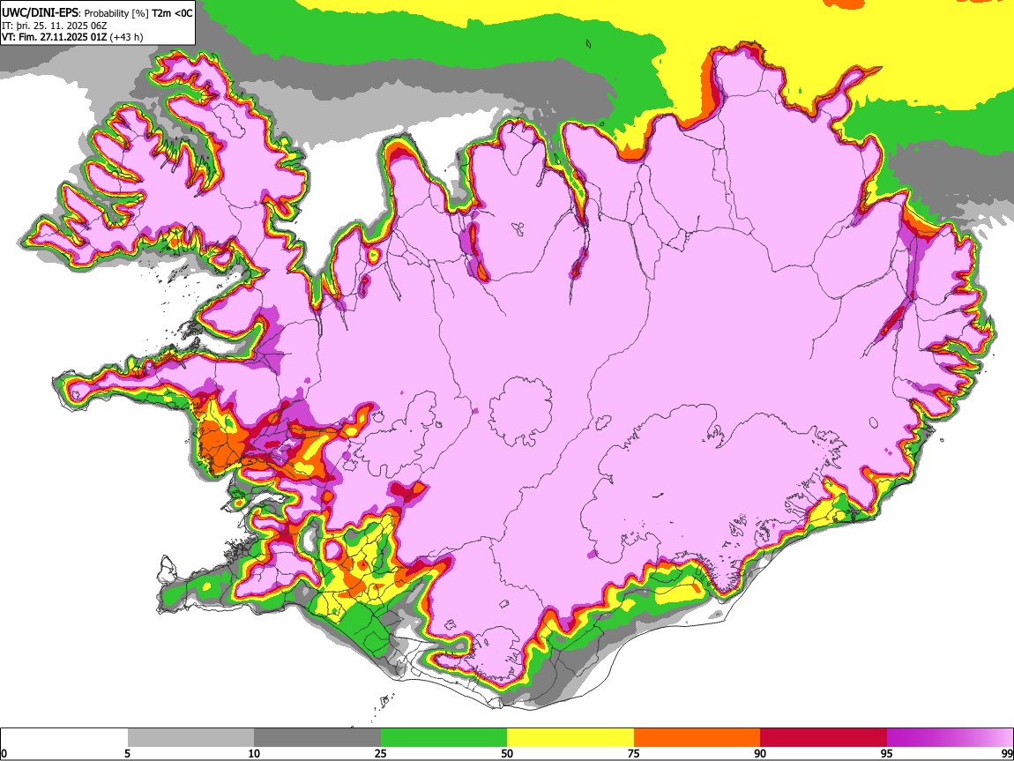Click the legend value '75'
The height and width of the screenshot is (761, 1014).
click(x=634, y=754)
